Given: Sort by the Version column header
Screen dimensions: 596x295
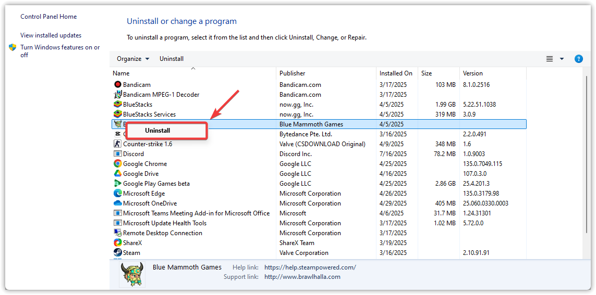Looking at the screenshot, I should [493, 73].
